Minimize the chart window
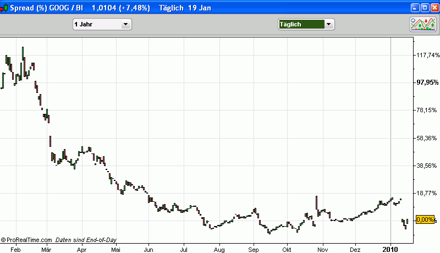This screenshot has height=253, width=440. point(415,8)
